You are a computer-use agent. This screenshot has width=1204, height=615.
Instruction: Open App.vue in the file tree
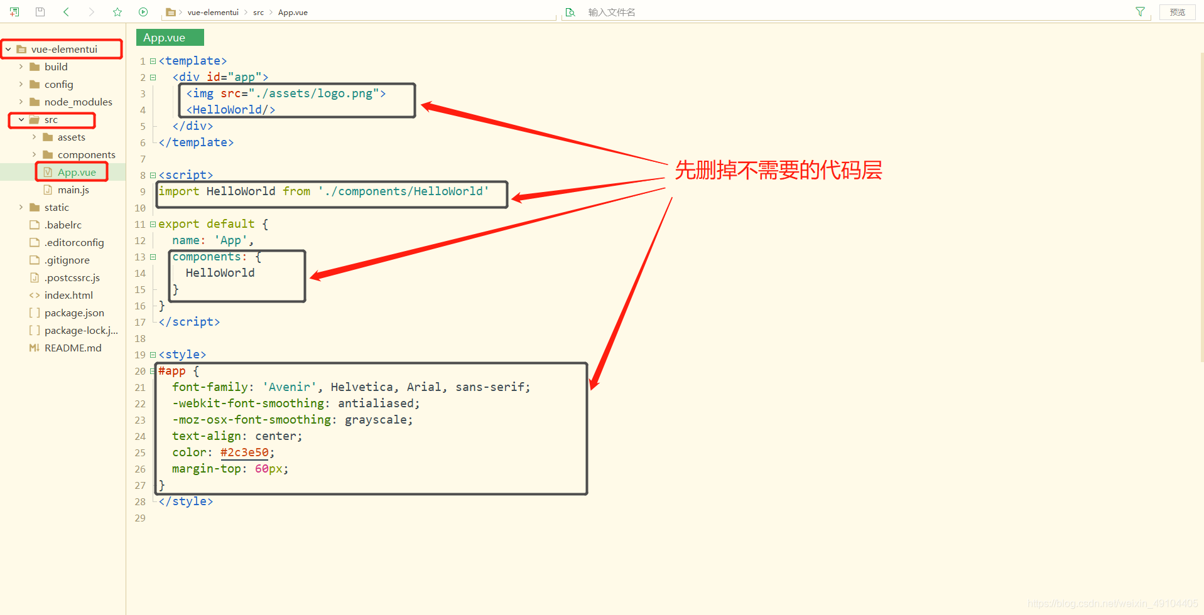77,172
